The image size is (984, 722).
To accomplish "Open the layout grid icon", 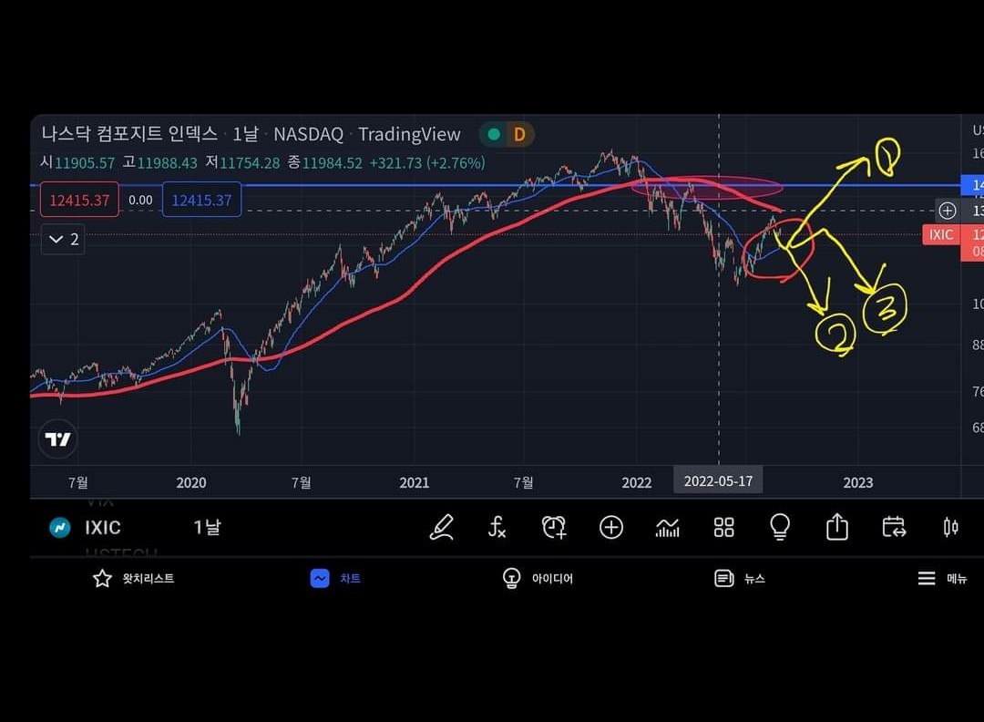I will pyautogui.click(x=723, y=528).
